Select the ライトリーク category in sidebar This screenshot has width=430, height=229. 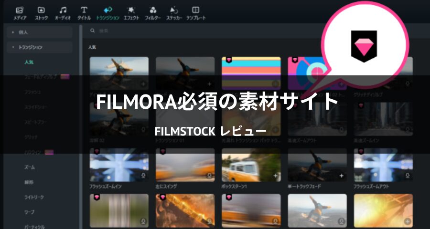34,197
